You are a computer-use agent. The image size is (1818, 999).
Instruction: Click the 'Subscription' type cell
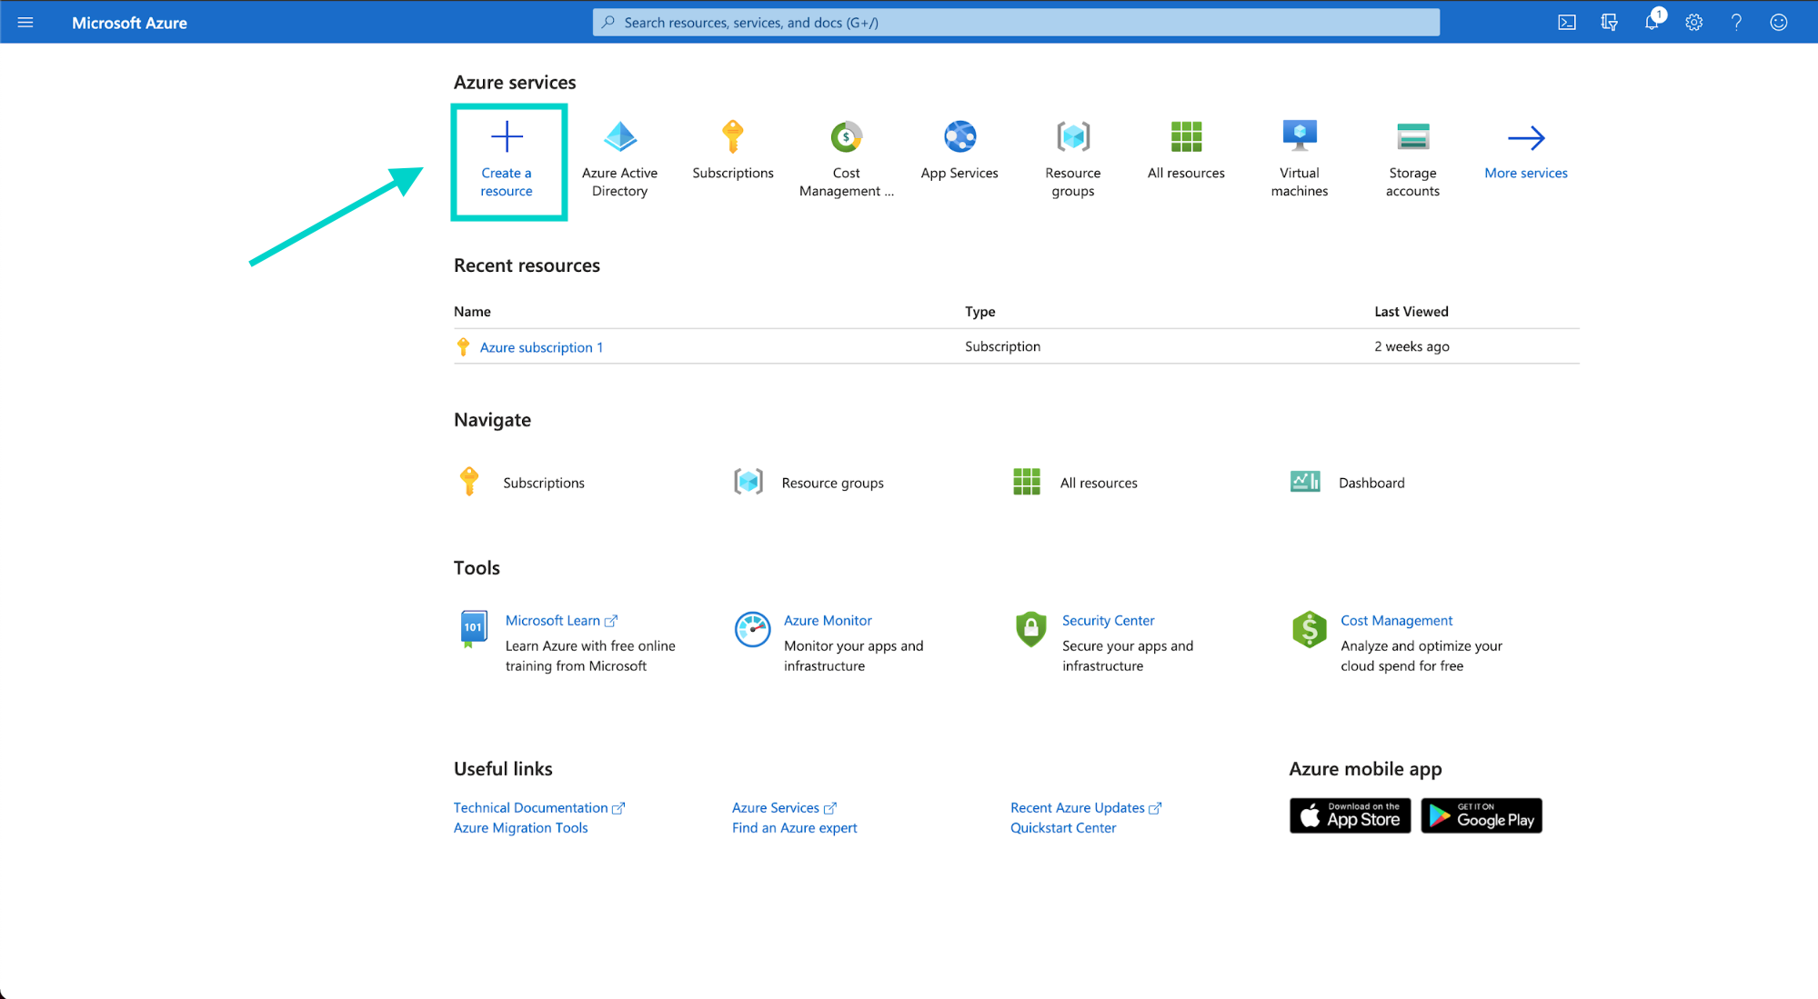[1002, 346]
